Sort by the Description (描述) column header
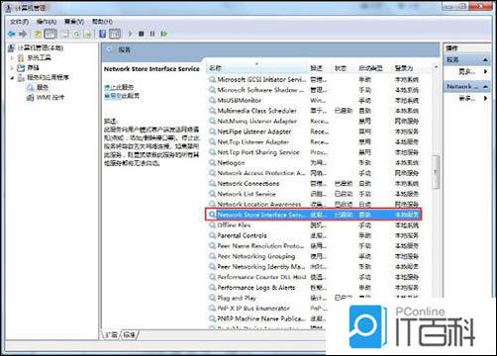Screen dimensions: 497x356 (x=320, y=68)
